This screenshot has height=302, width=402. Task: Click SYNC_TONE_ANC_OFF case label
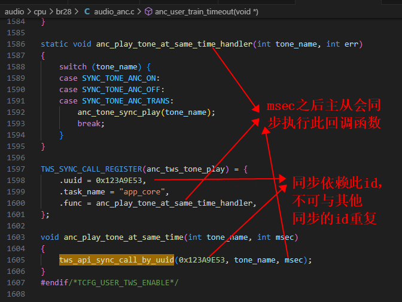121,90
